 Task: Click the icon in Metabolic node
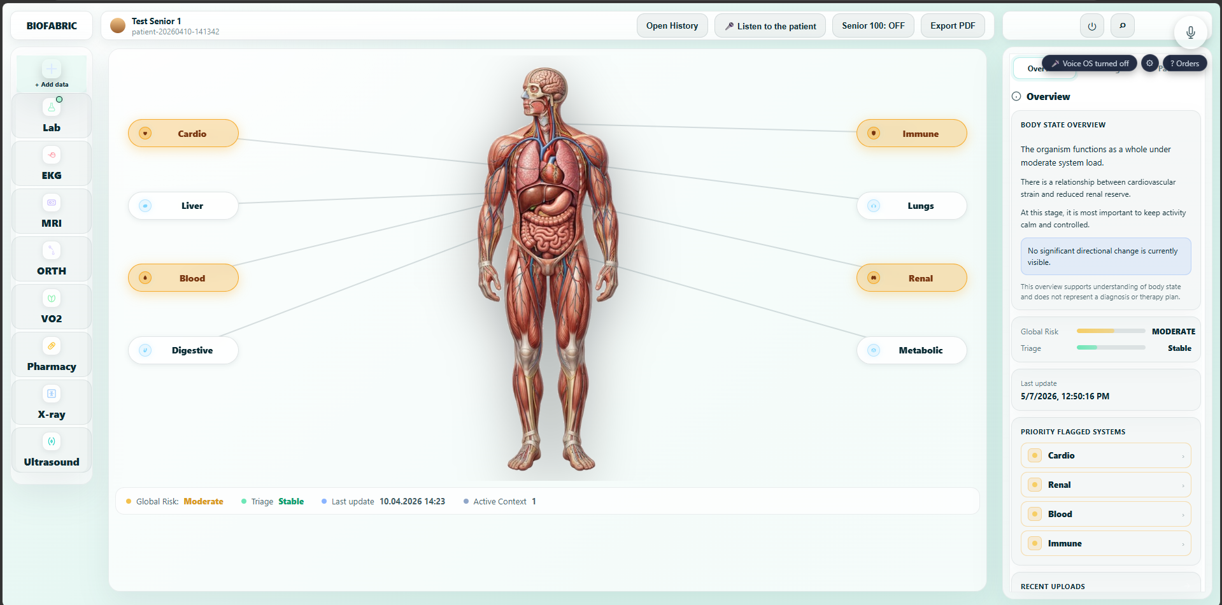point(874,350)
